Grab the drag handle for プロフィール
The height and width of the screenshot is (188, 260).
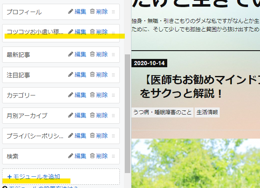pyautogui.click(x=114, y=12)
